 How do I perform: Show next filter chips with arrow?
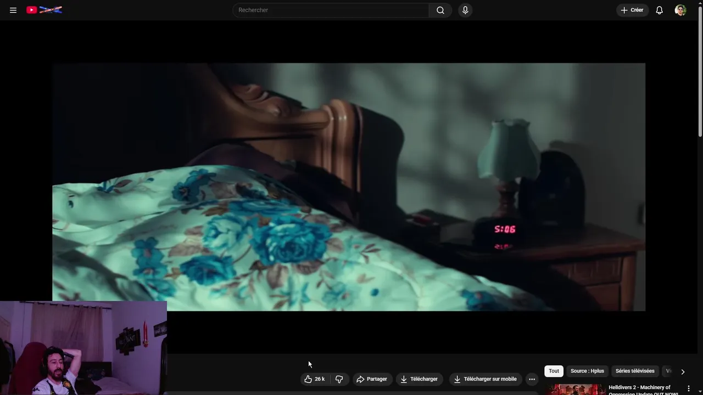click(683, 371)
